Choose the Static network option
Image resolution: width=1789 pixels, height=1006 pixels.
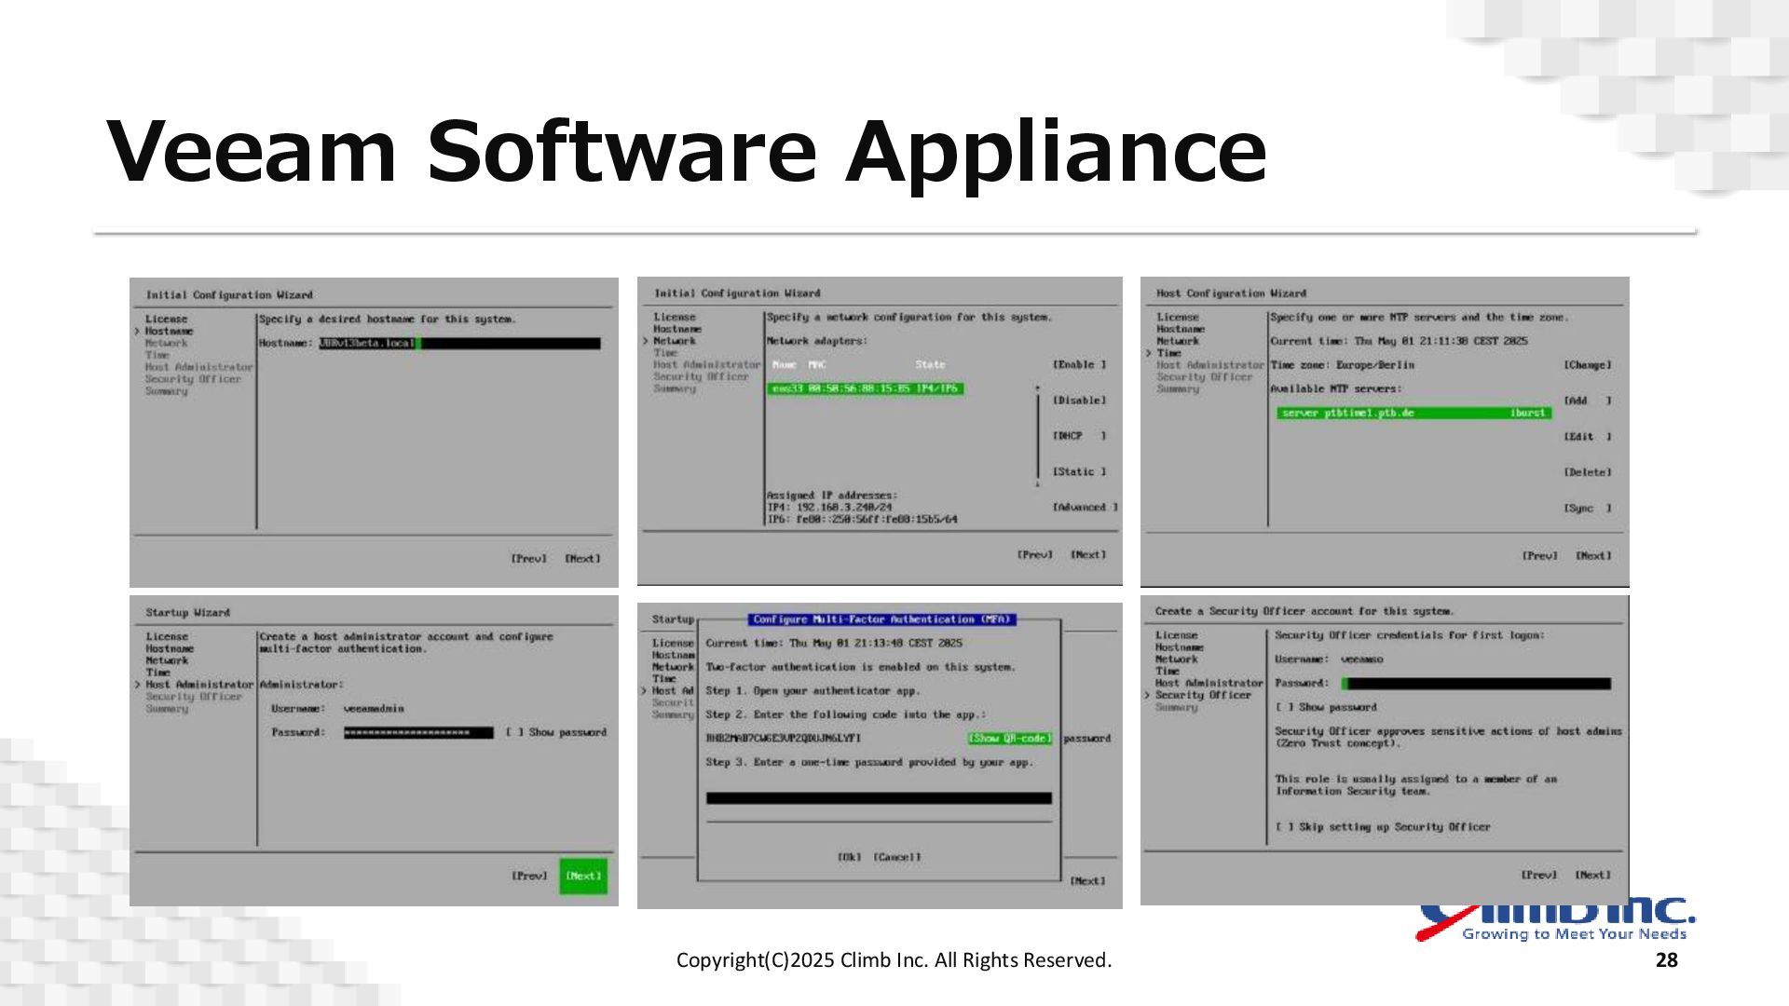[x=1079, y=472]
